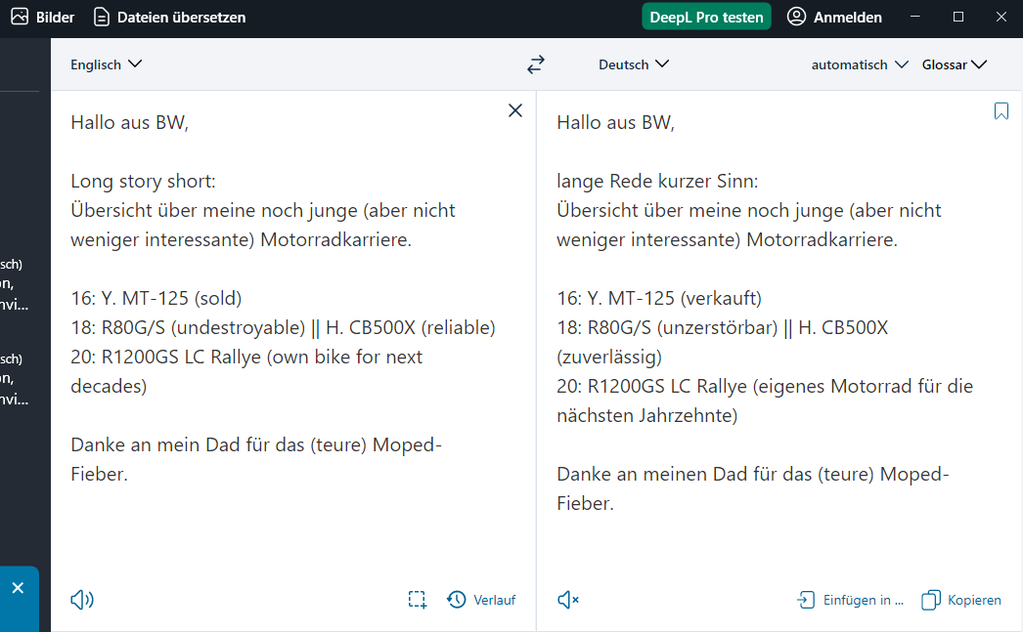Image resolution: width=1023 pixels, height=632 pixels.
Task: Switch to Dateien übersetzen tab
Action: pyautogui.click(x=170, y=17)
